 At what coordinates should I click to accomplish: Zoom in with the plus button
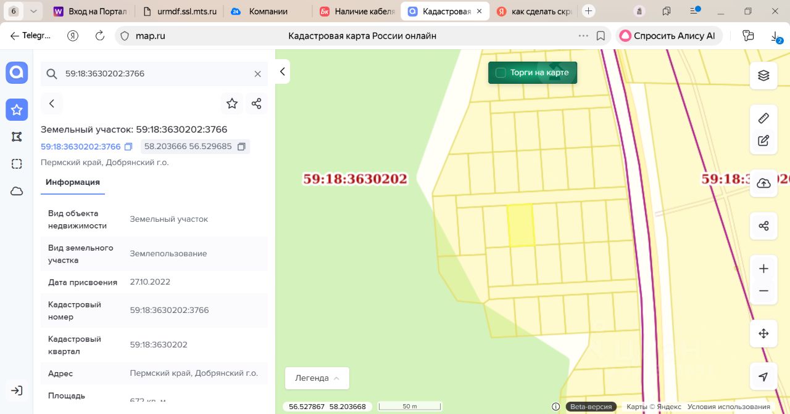[763, 269]
